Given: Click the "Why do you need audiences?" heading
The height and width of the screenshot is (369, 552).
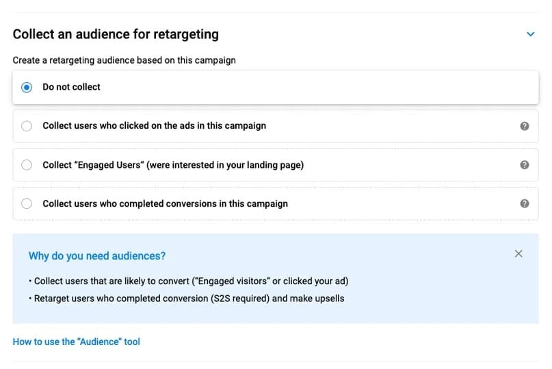Looking at the screenshot, I should [97, 255].
